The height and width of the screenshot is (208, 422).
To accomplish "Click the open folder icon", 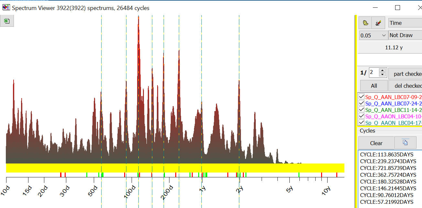I will [x=365, y=23].
